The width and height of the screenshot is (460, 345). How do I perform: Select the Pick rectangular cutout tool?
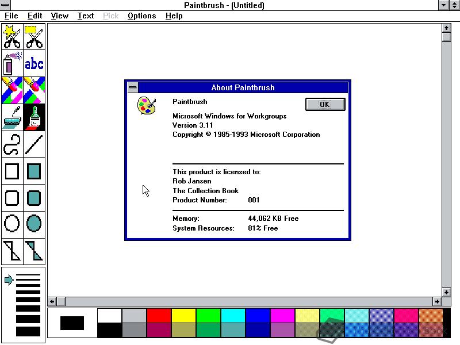pyautogui.click(x=34, y=37)
